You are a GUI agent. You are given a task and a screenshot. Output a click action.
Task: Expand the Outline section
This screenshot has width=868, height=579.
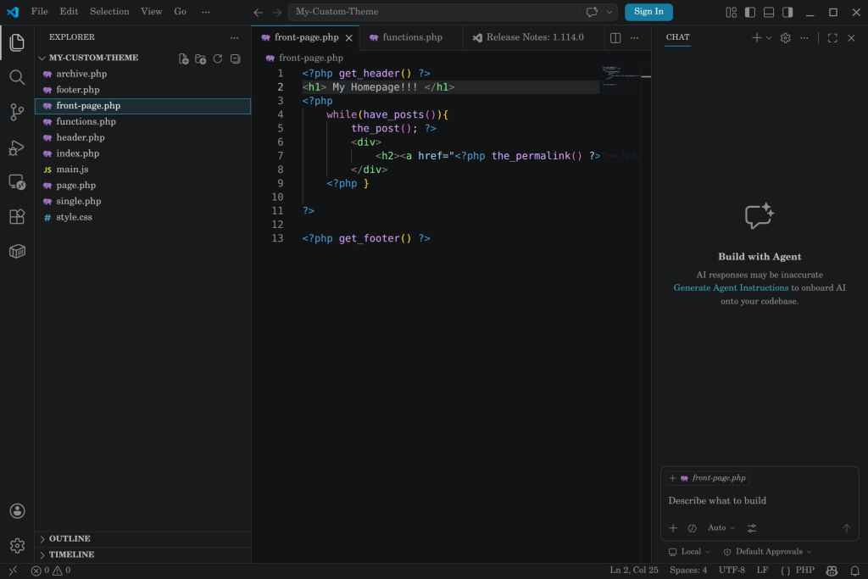70,538
